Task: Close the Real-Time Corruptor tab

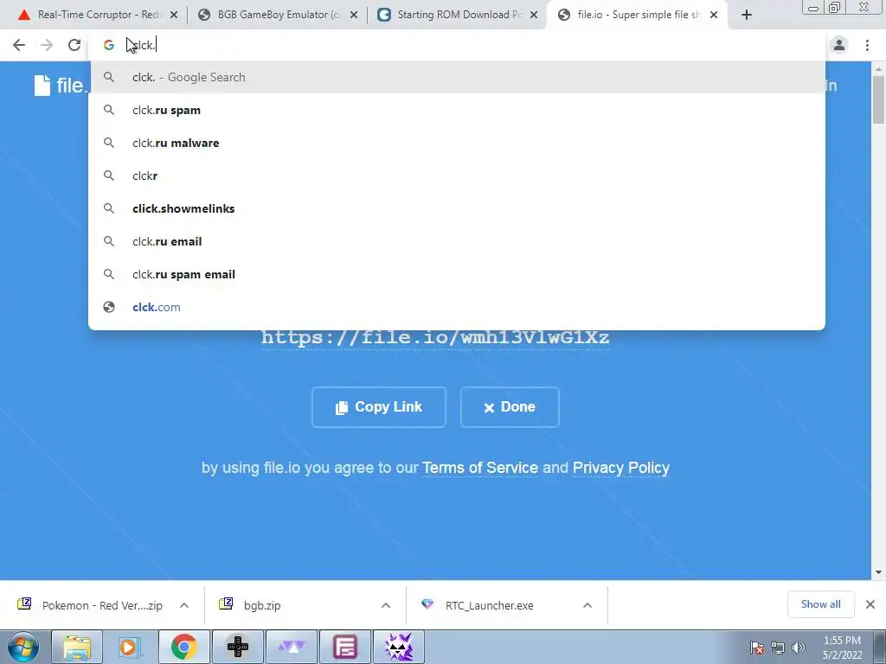Action: tap(174, 16)
